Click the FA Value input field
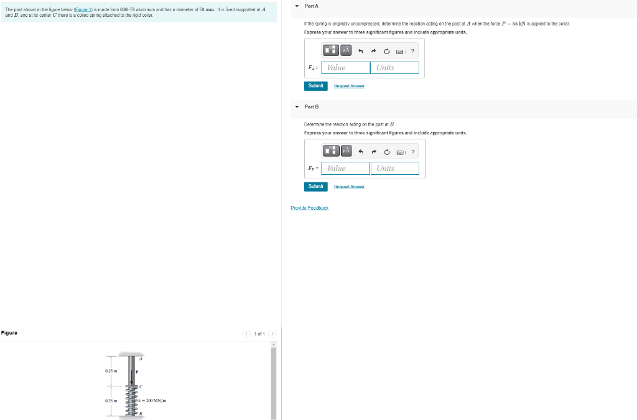This screenshot has width=637, height=420. (x=345, y=67)
